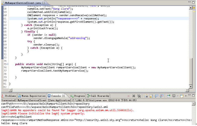
Task: Switch to the Progress tab
Action: point(78,96)
